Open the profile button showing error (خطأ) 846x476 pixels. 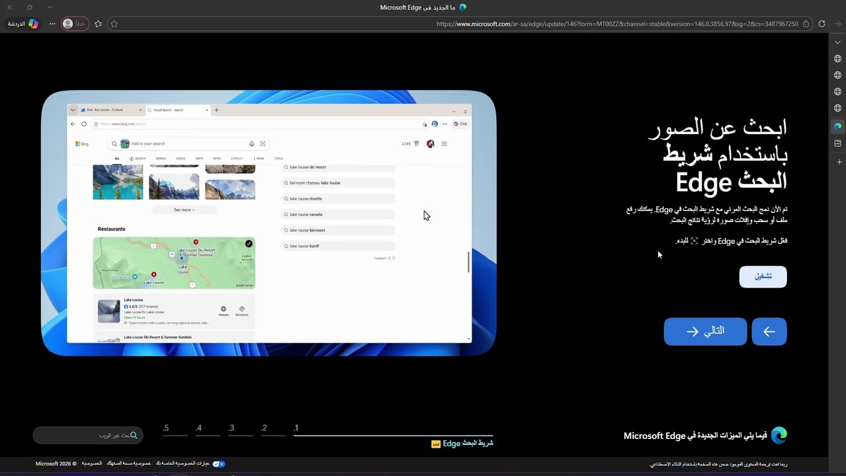click(75, 24)
